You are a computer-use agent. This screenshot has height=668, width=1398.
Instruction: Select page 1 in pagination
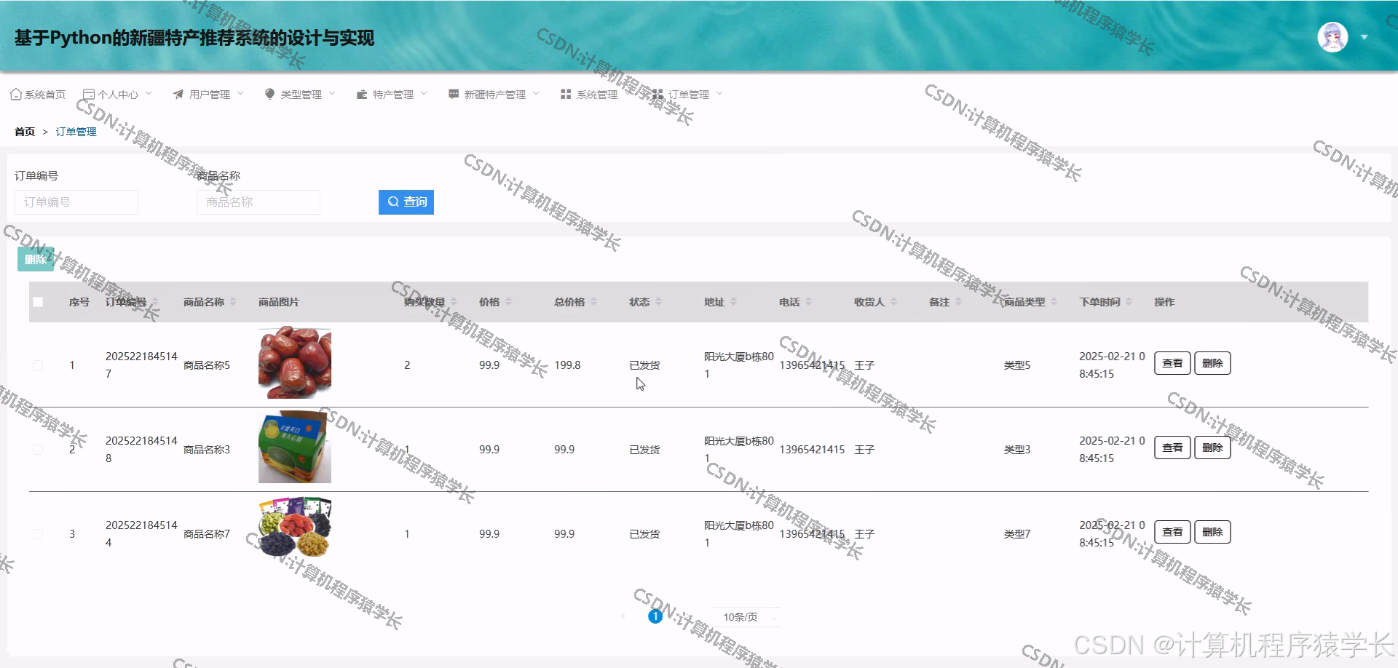pos(655,616)
